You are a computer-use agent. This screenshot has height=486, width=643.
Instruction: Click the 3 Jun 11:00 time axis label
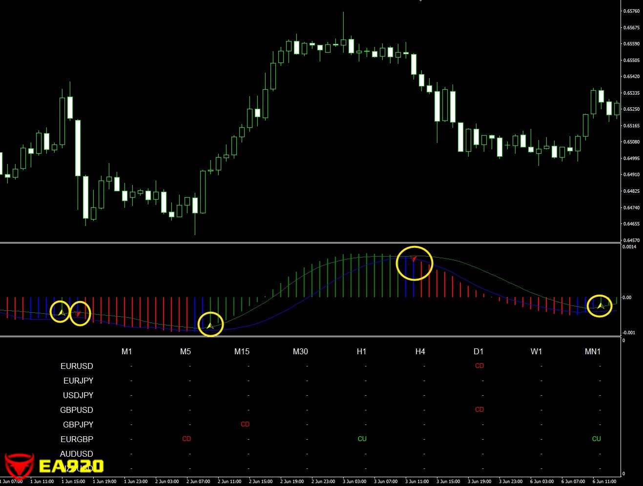coord(417,482)
